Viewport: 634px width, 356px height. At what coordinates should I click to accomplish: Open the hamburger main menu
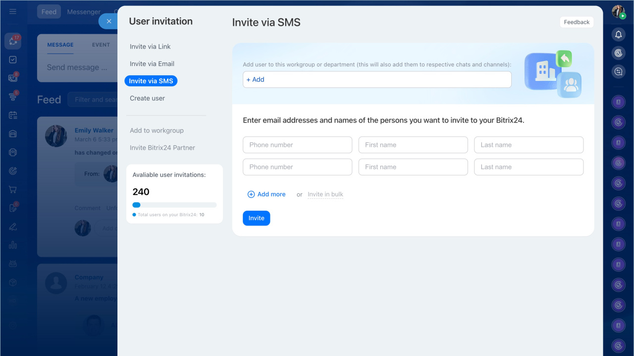tap(13, 11)
